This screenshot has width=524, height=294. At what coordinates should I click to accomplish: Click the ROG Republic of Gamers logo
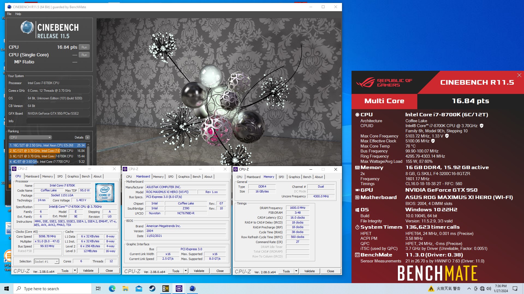point(385,82)
